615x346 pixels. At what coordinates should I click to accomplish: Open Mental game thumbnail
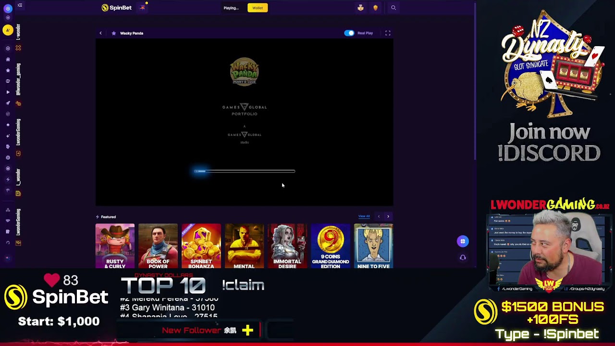[244, 246]
